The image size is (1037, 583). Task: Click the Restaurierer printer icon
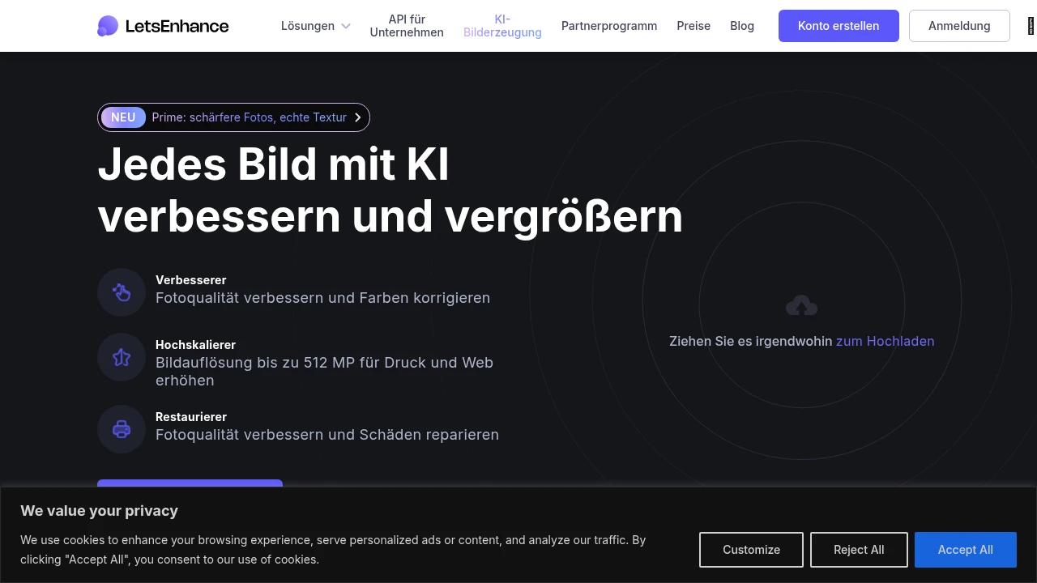[x=122, y=429]
